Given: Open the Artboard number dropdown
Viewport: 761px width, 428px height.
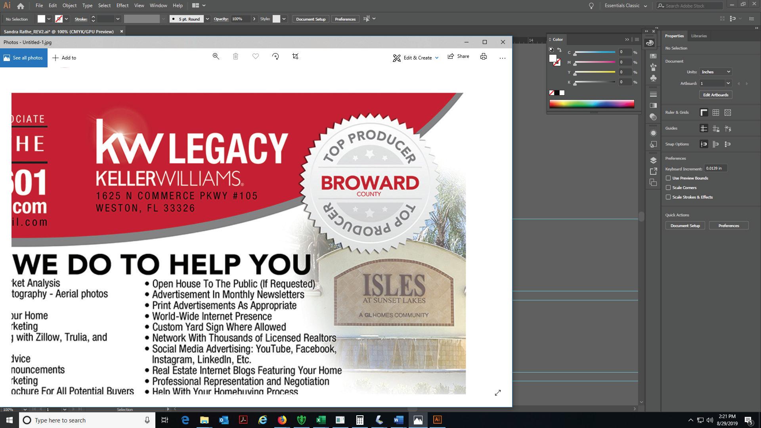Looking at the screenshot, I should 728,83.
